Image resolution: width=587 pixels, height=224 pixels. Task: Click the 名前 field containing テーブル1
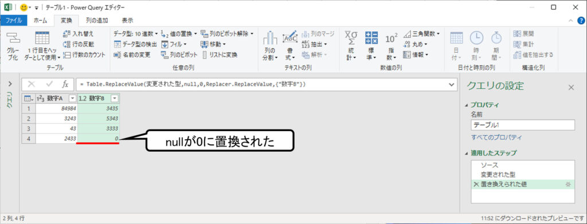[523, 125]
